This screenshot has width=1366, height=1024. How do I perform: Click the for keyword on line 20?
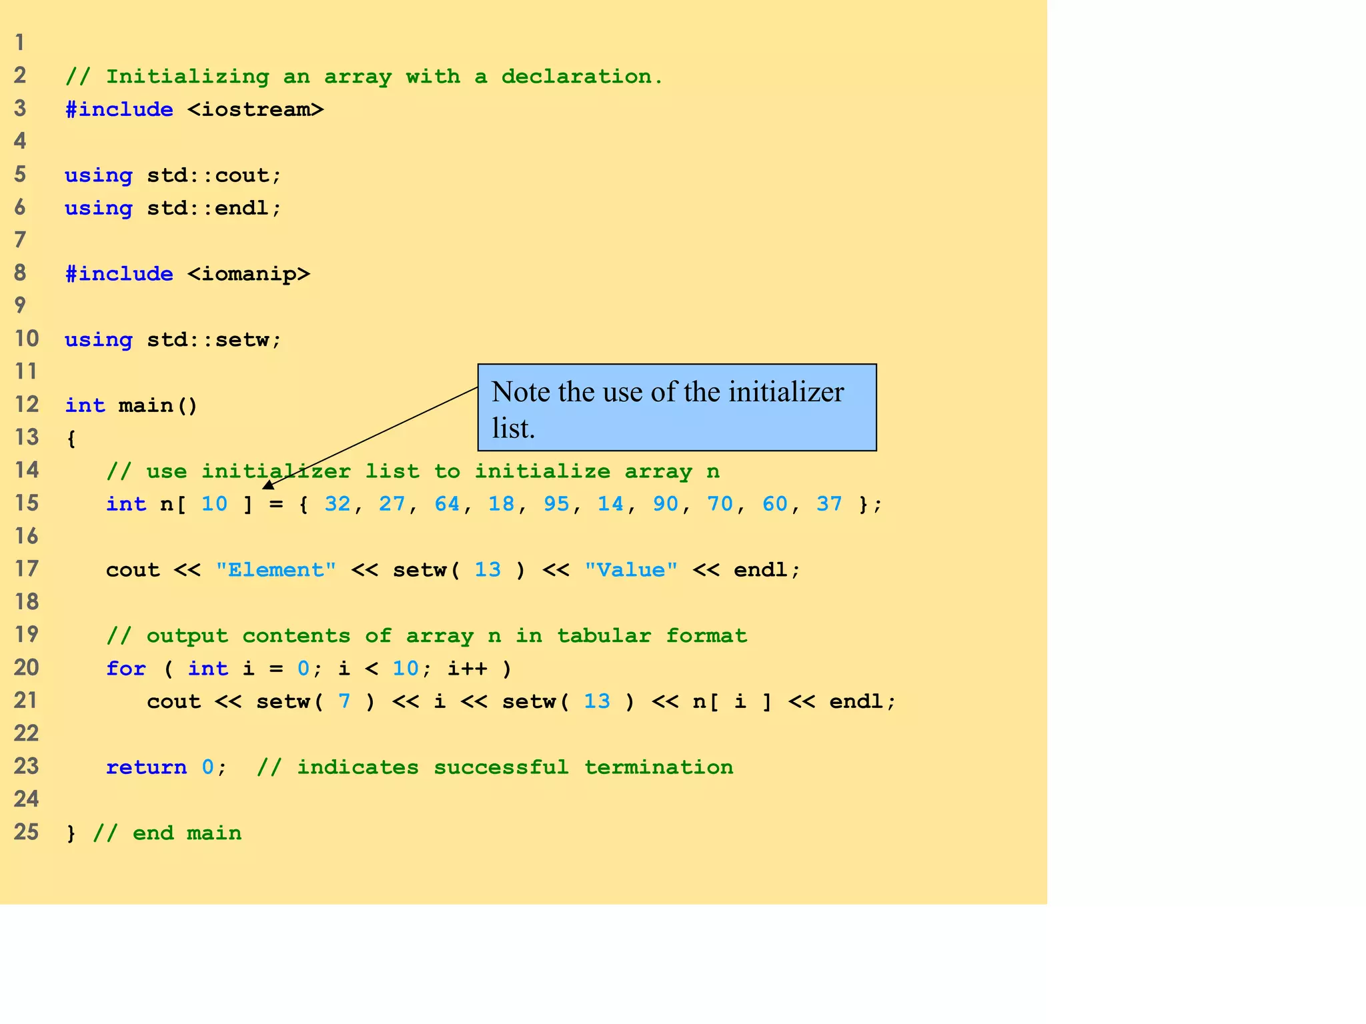pyautogui.click(x=125, y=669)
